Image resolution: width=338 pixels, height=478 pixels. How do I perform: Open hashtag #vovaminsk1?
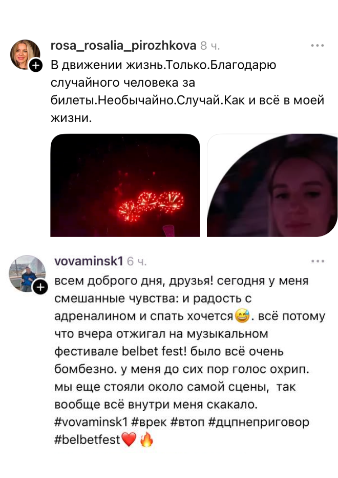(x=91, y=422)
